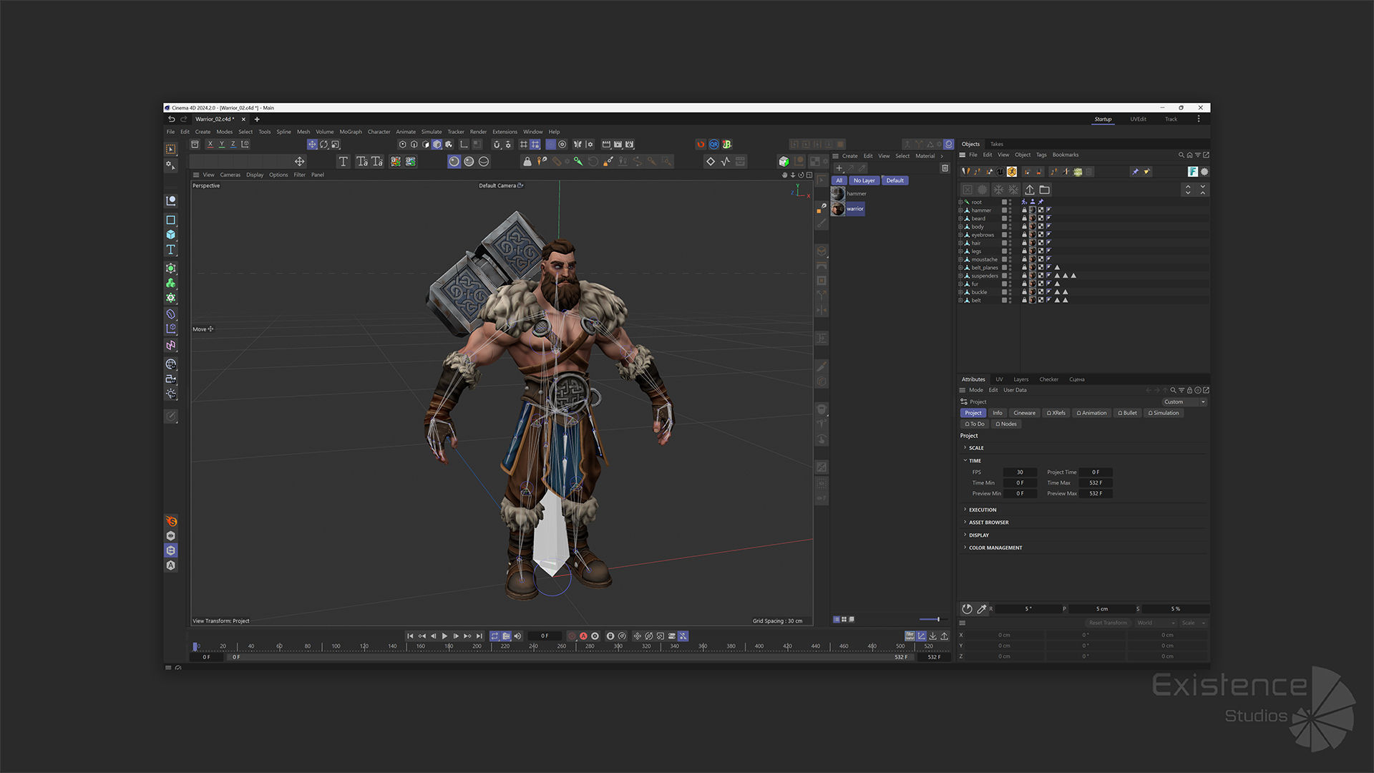Click the blue QR plugin icon
Screen dimensions: 1374x773
pos(714,145)
